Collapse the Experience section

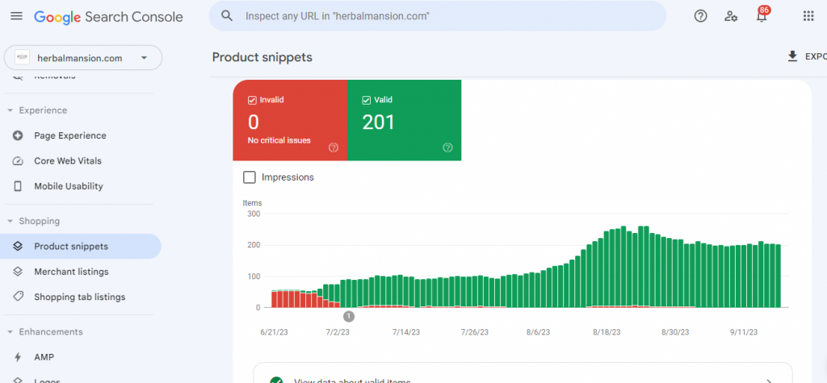(10, 110)
